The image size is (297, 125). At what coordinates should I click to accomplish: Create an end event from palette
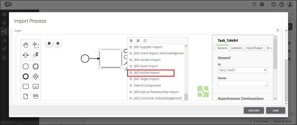click(x=26, y=76)
